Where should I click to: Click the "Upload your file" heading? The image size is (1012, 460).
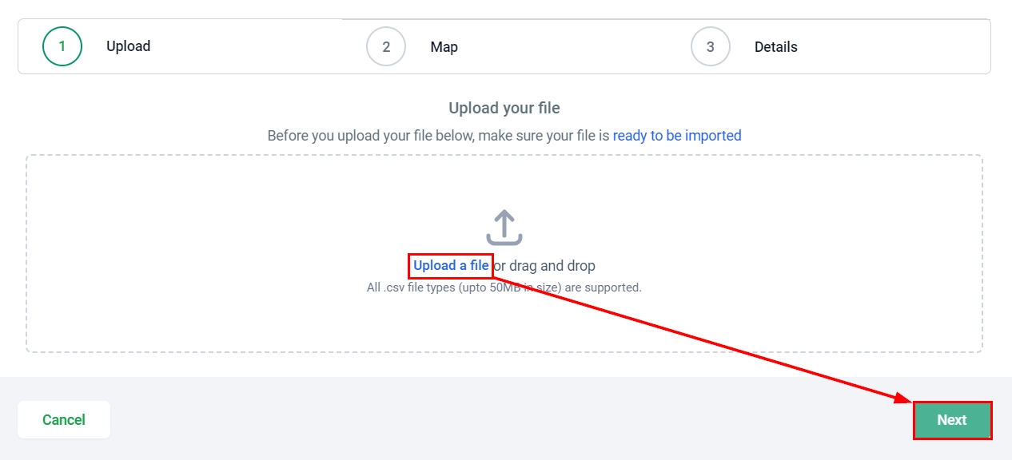(x=504, y=108)
